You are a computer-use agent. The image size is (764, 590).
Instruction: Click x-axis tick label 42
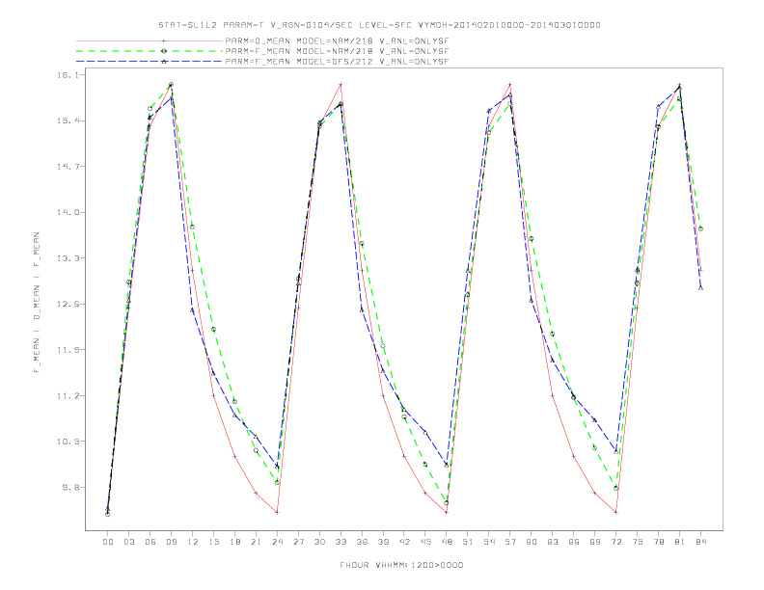[x=404, y=542]
